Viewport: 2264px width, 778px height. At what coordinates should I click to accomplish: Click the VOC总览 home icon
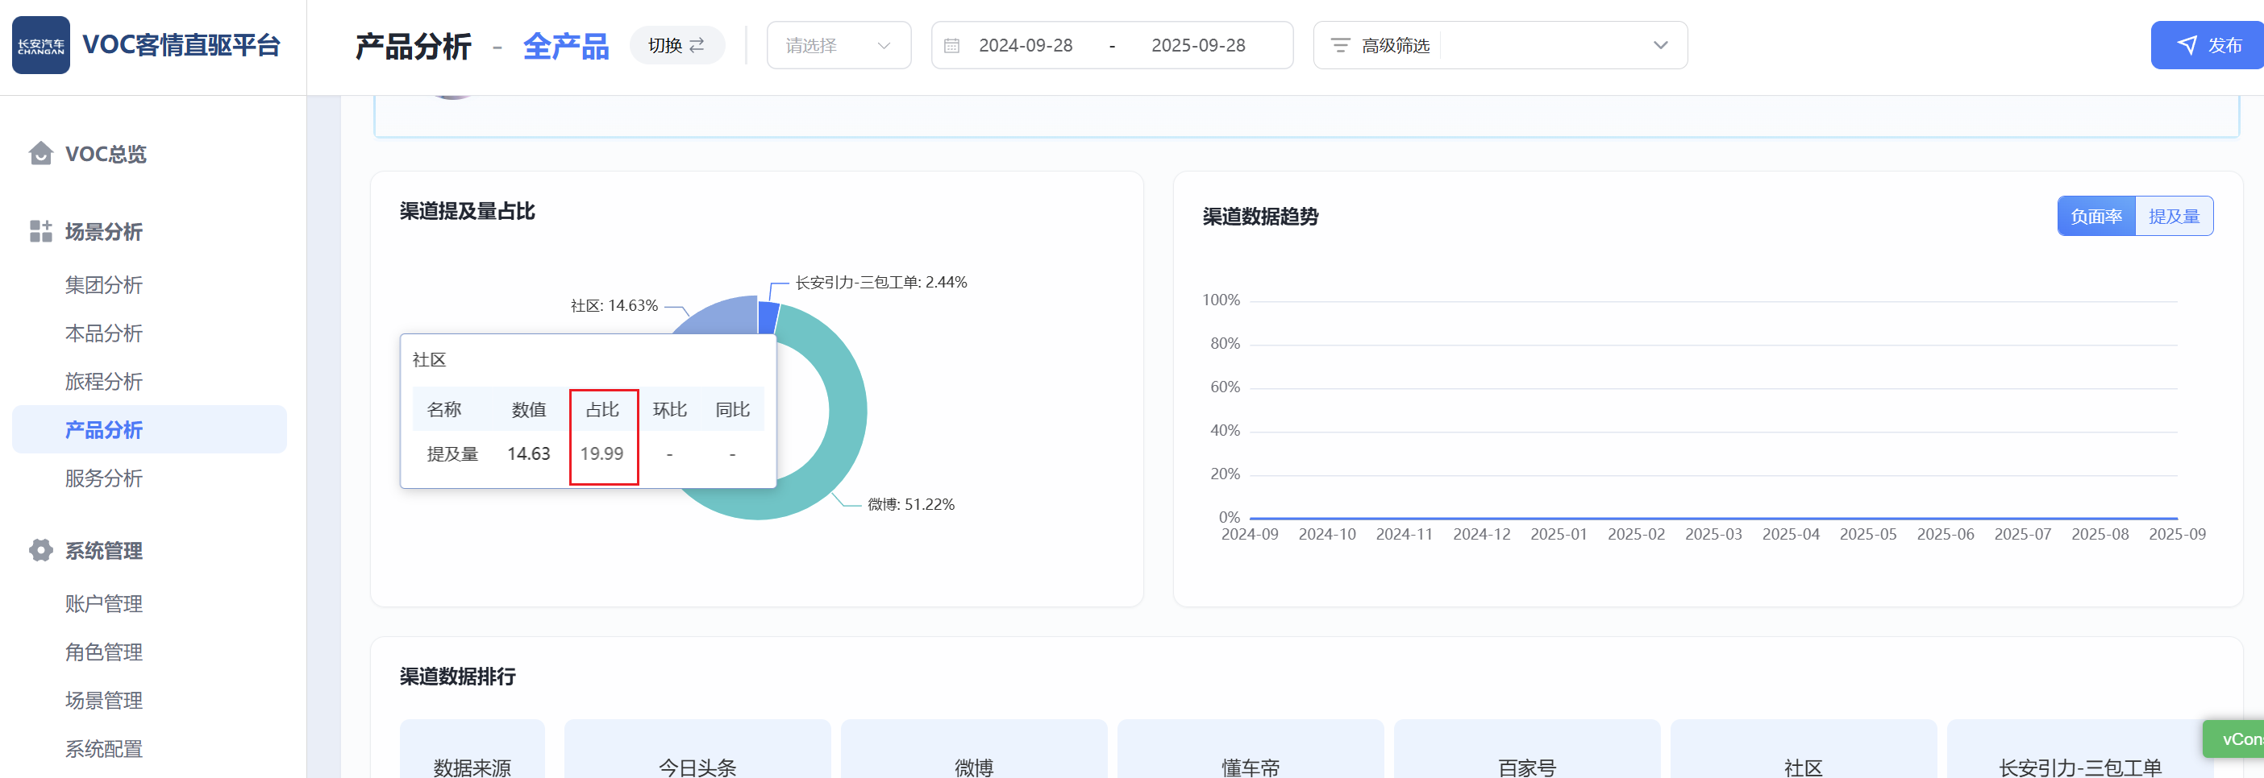pyautogui.click(x=40, y=154)
